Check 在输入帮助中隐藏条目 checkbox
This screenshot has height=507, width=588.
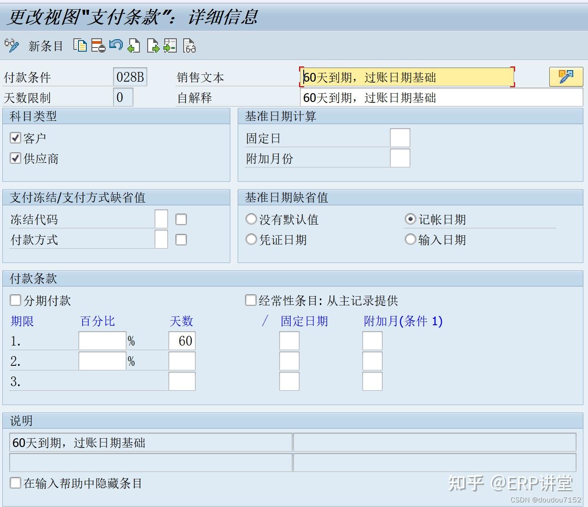15,483
